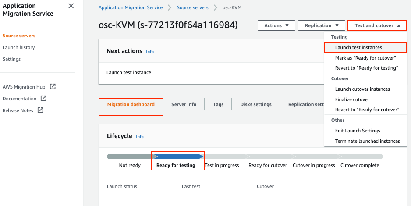411x206 pixels.
Task: Open the Migration dashboard tab
Action: coord(131,104)
